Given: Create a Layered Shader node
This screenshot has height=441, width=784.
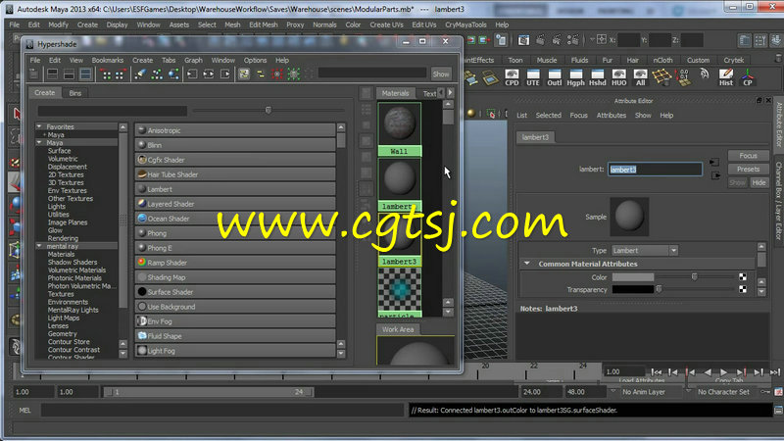Looking at the screenshot, I should 235,204.
